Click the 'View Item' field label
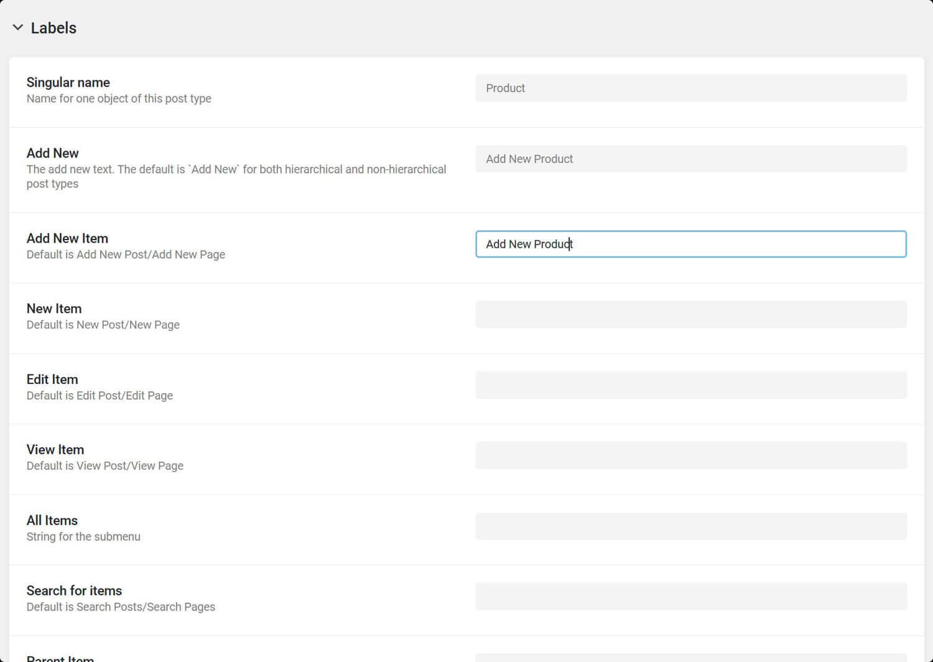This screenshot has height=662, width=933. point(55,450)
